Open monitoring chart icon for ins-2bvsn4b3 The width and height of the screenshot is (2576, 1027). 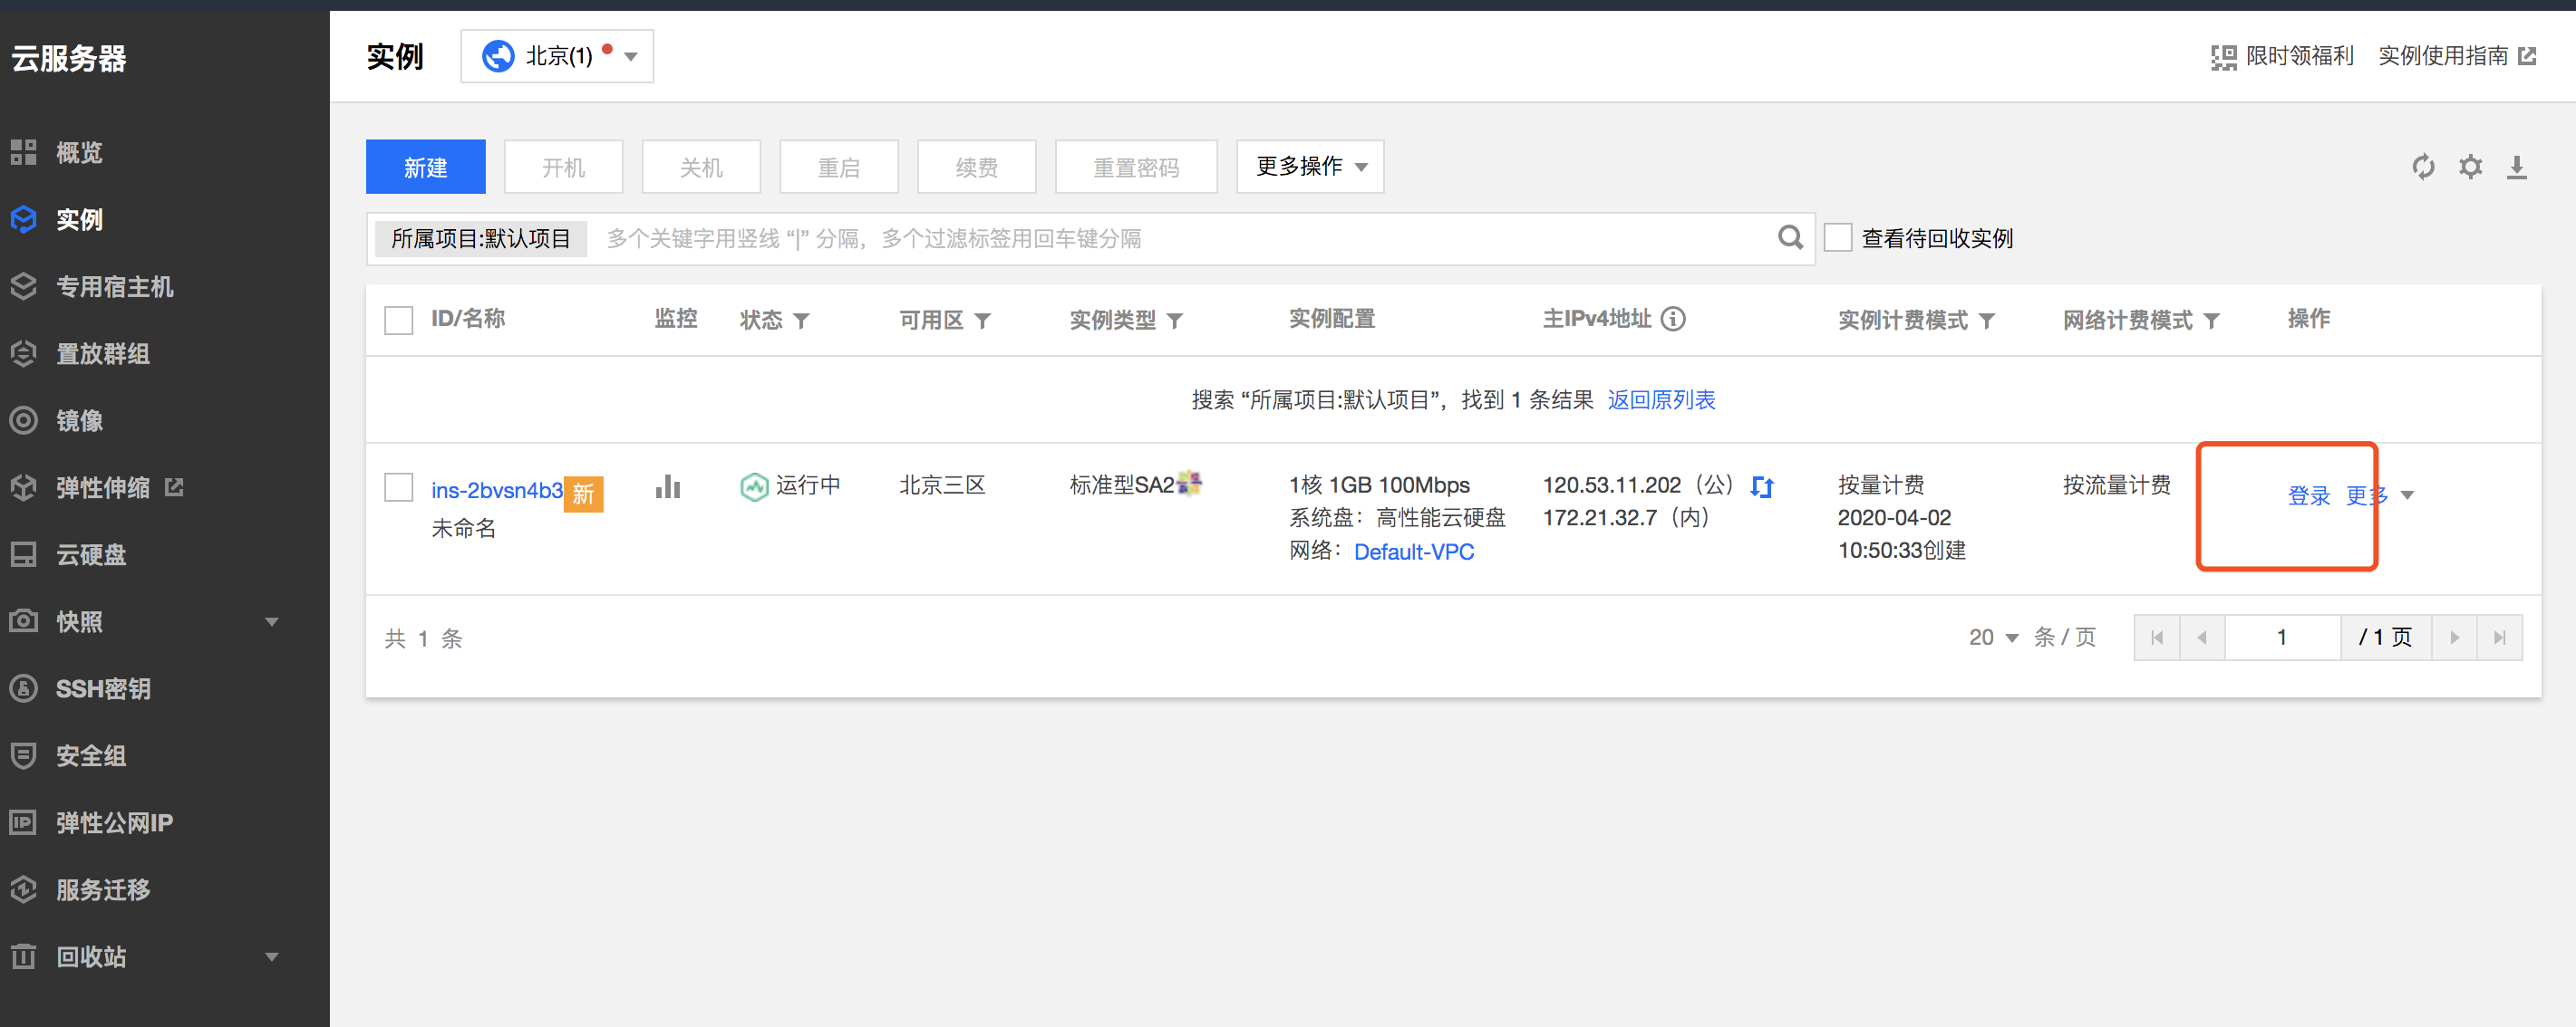tap(667, 487)
